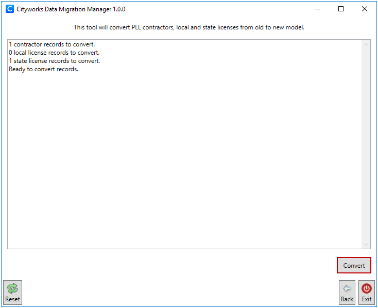Screen dimensions: 378x308
Task: Click the 'Ready to convert records' line
Action: 43,69
